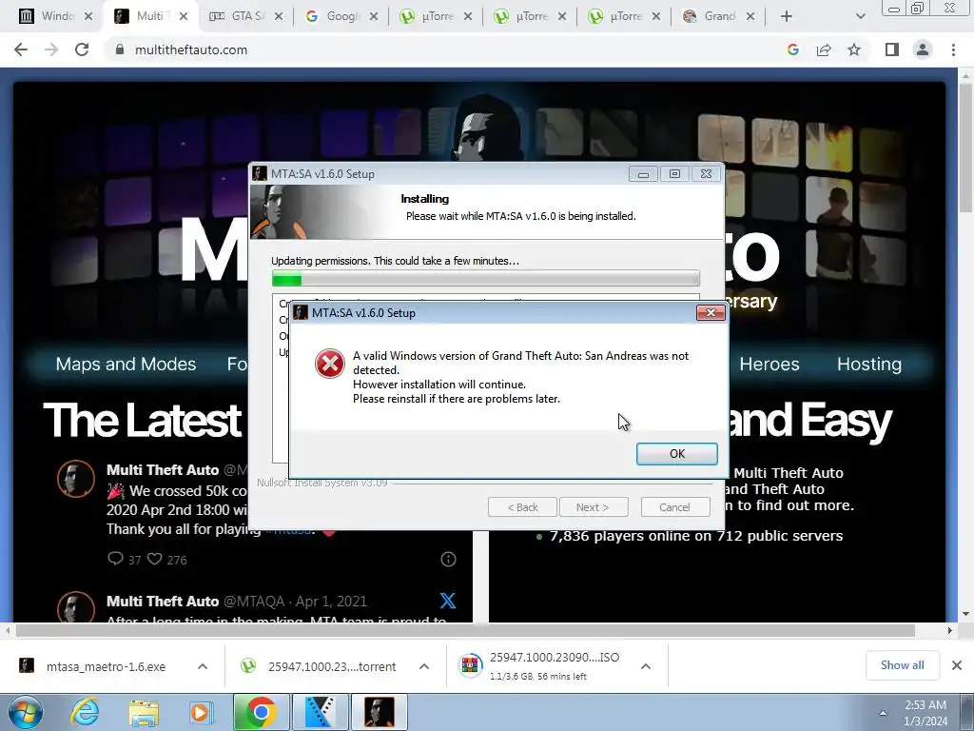Click the Next button in setup
The image size is (974, 731).
pos(594,507)
